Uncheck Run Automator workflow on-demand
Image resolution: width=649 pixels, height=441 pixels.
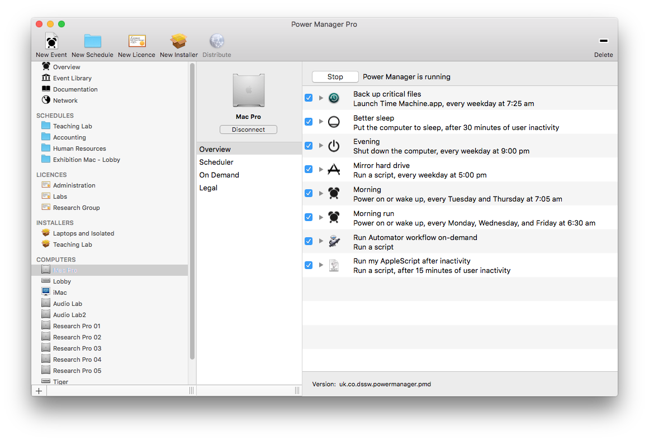coord(309,241)
